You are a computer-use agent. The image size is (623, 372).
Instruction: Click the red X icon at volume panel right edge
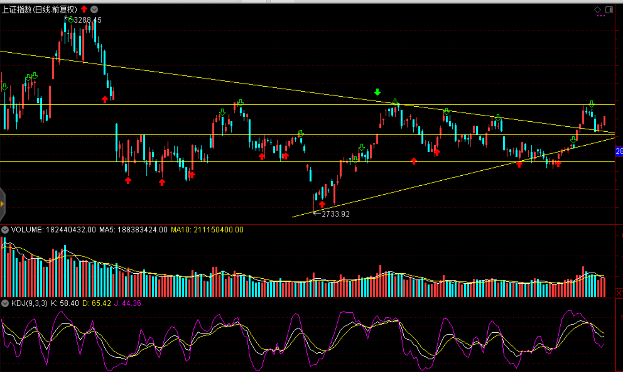click(619, 292)
